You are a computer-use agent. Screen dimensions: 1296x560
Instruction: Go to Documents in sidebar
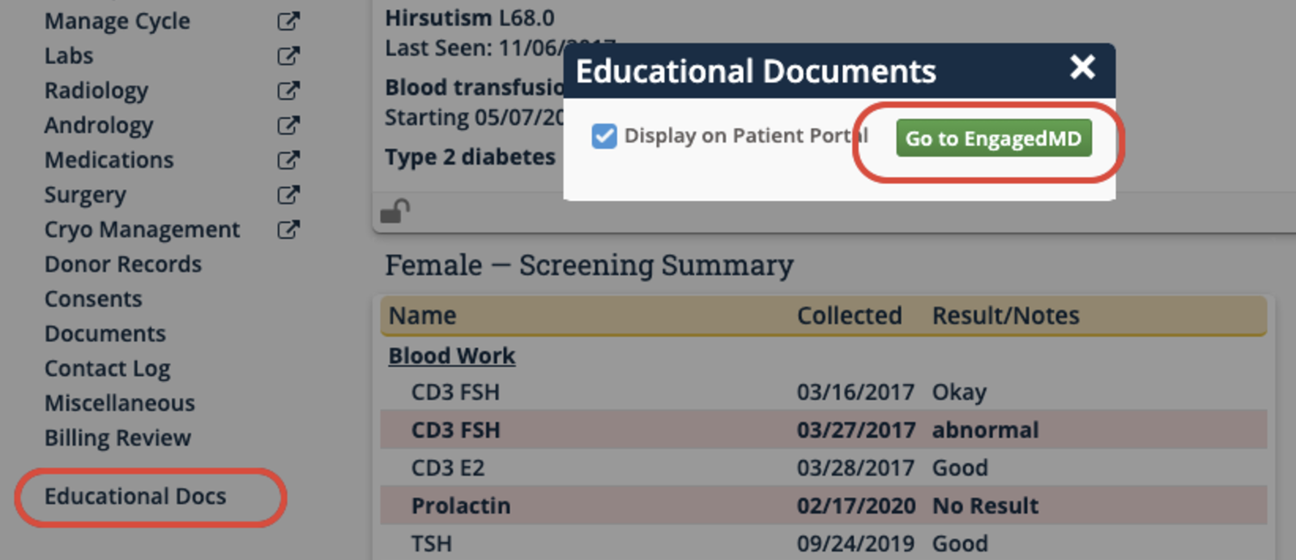(105, 334)
